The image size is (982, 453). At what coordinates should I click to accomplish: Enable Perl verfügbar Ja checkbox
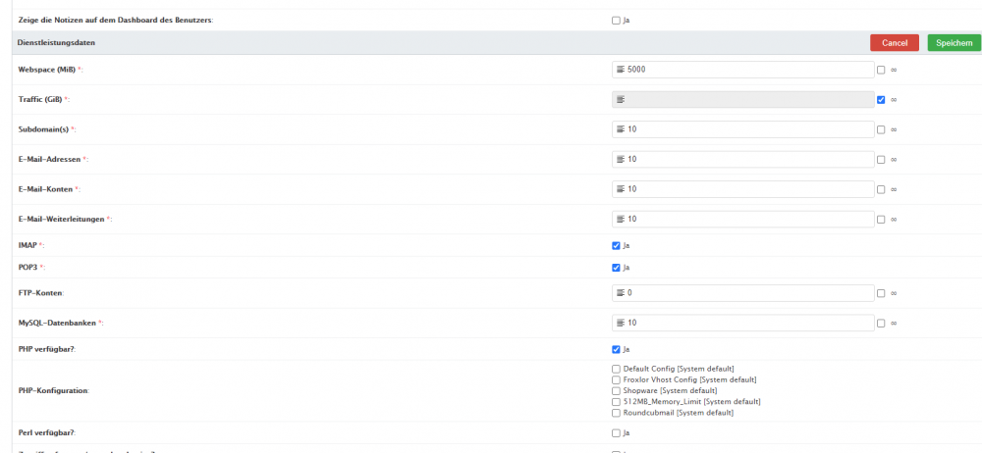(616, 432)
